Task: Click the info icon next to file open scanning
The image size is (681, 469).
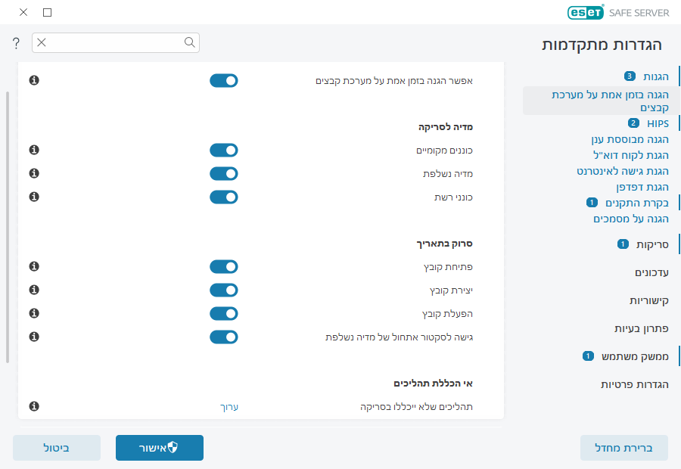Action: (x=33, y=266)
